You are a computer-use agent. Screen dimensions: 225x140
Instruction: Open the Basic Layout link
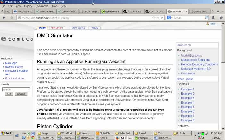pyautogui.click(x=185, y=79)
